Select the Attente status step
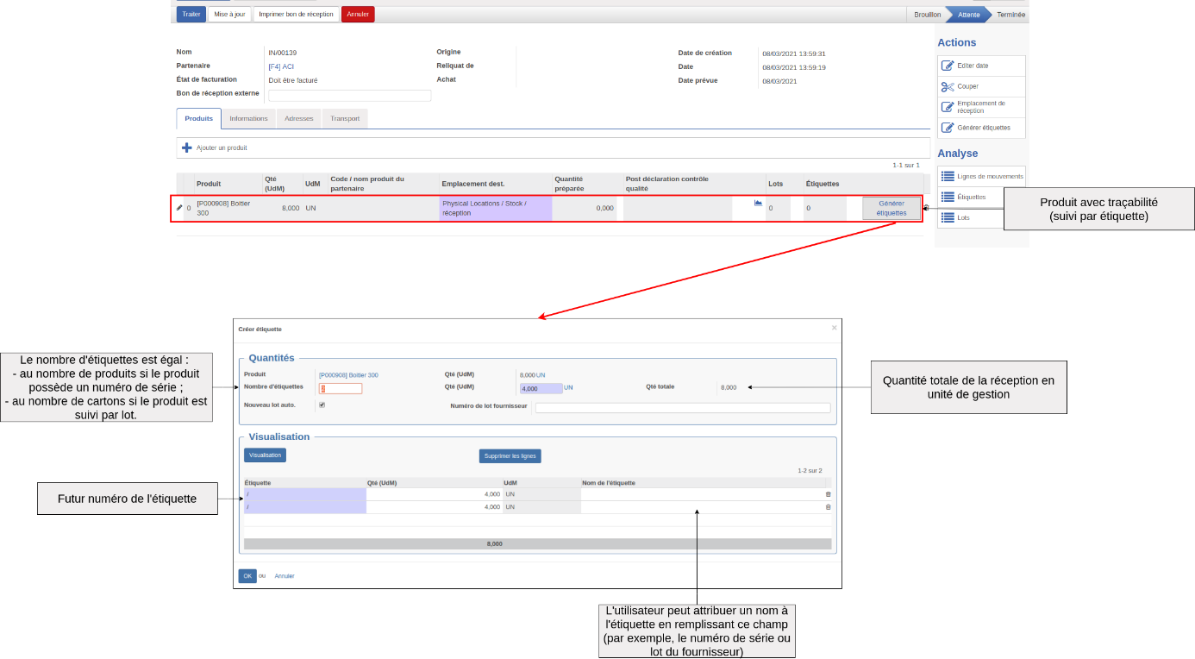The image size is (1195, 659). point(969,15)
